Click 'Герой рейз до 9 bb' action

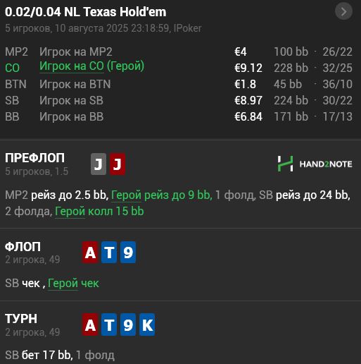(161, 195)
